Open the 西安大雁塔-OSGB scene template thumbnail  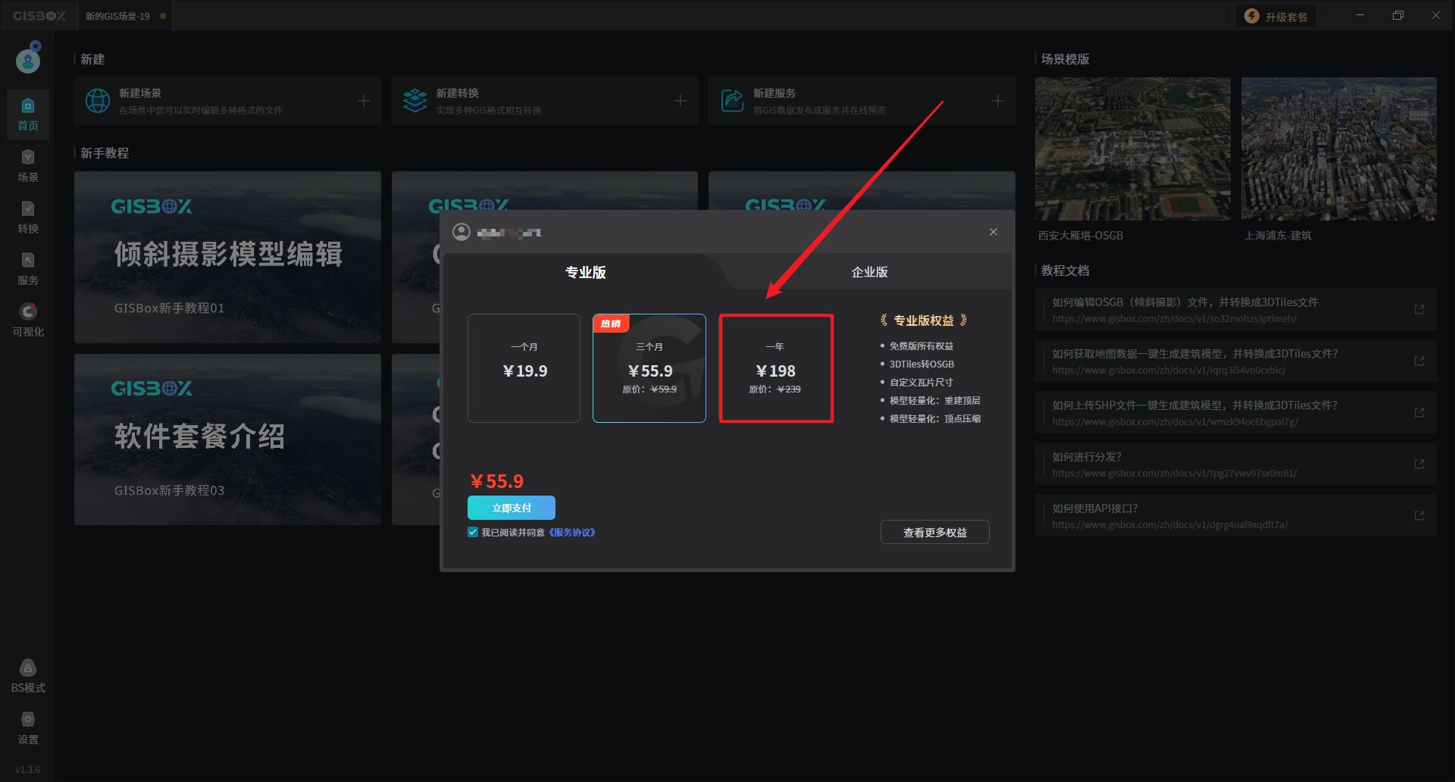[1133, 149]
